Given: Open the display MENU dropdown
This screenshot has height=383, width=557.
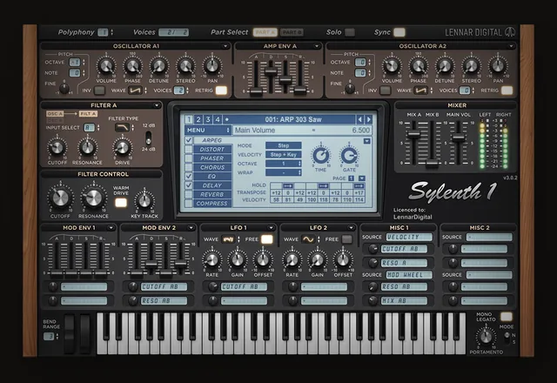Looking at the screenshot, I should pyautogui.click(x=208, y=130).
